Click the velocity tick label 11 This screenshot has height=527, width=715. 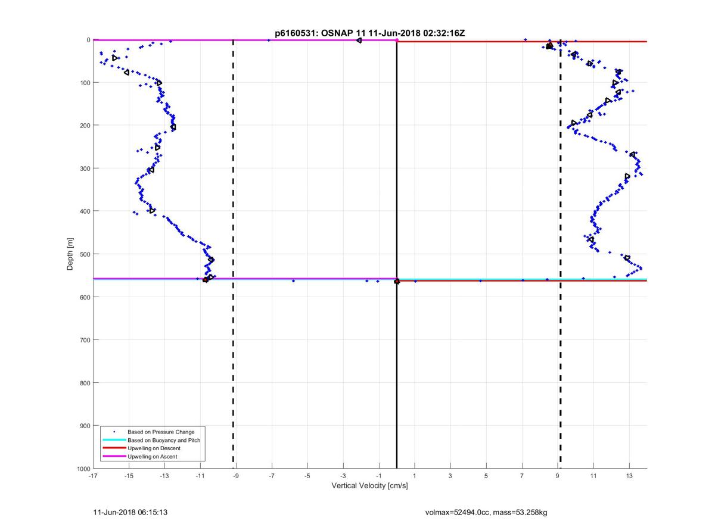(593, 476)
